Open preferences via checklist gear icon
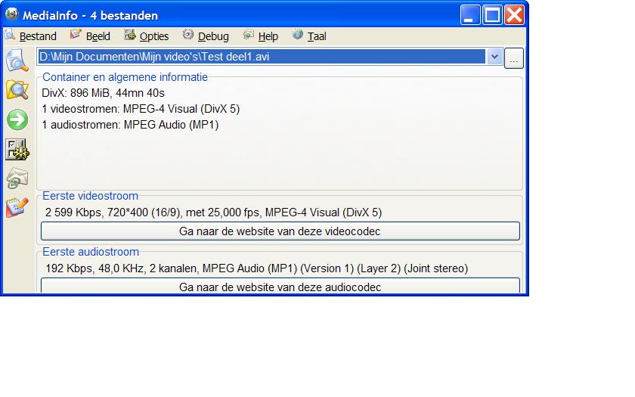The width and height of the screenshot is (635, 397). 17,150
